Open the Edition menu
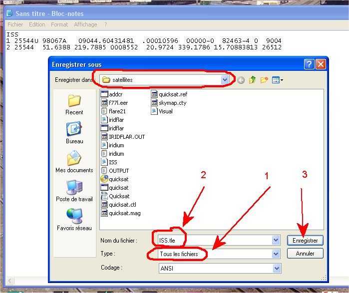This screenshot has width=349, height=293. (x=37, y=24)
